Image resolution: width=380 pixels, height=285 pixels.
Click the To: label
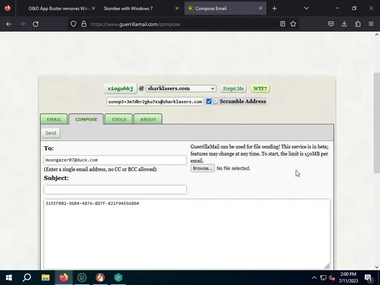49,148
